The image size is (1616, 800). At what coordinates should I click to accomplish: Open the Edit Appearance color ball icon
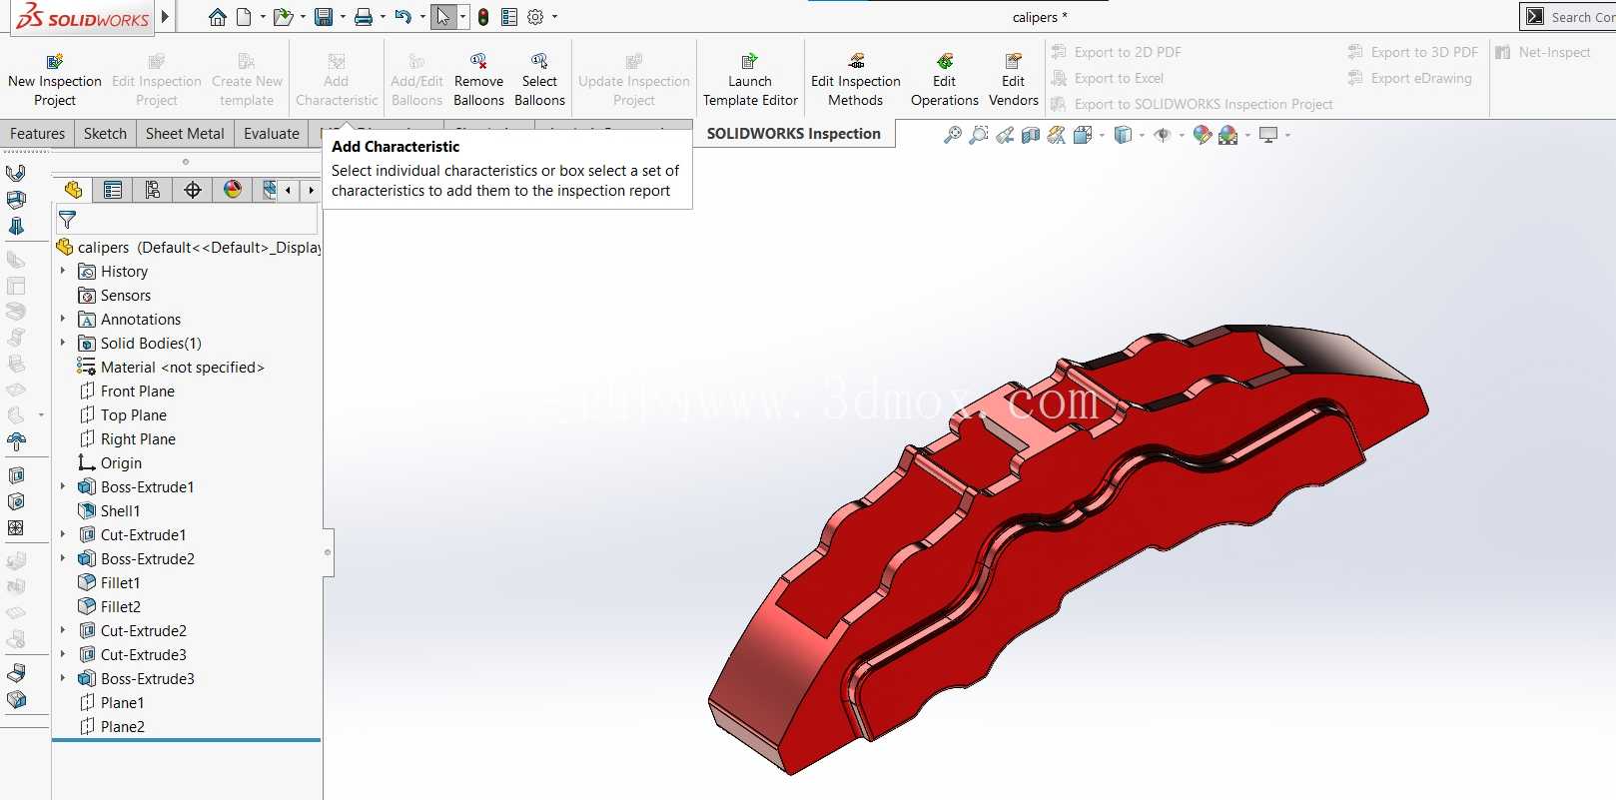pos(1203,135)
